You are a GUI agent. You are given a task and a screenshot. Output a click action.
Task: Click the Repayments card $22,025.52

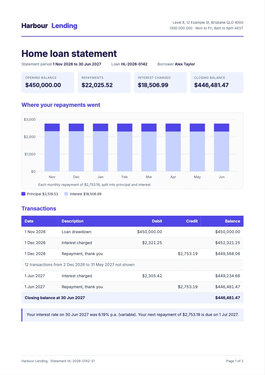(104, 83)
